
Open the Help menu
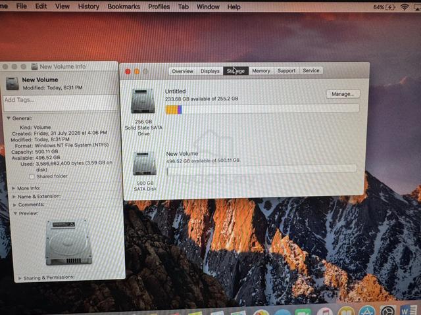[234, 7]
